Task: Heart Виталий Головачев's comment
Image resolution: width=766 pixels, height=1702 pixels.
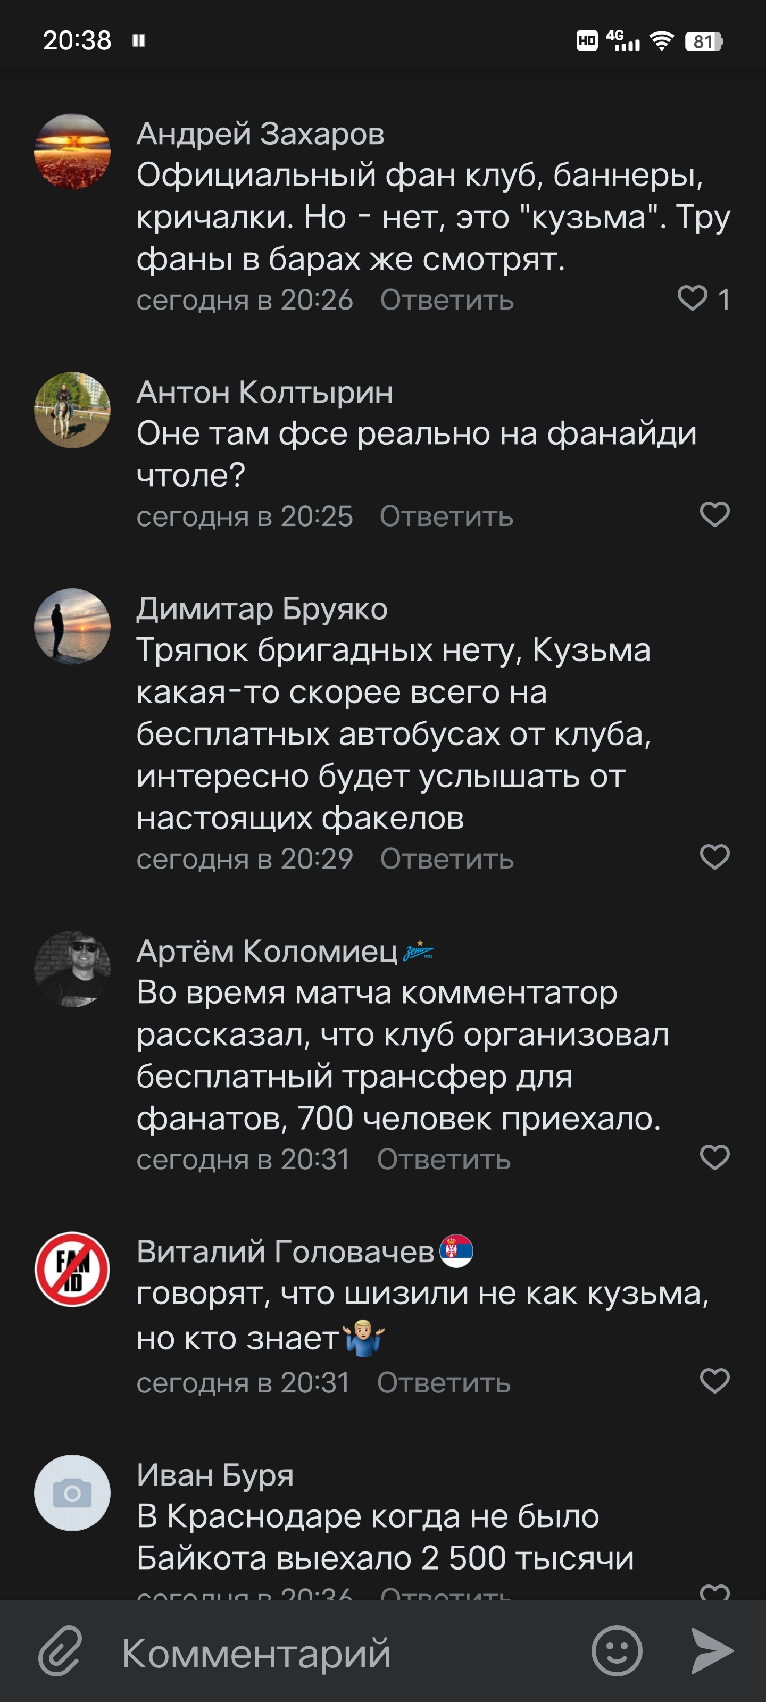Action: click(714, 1381)
